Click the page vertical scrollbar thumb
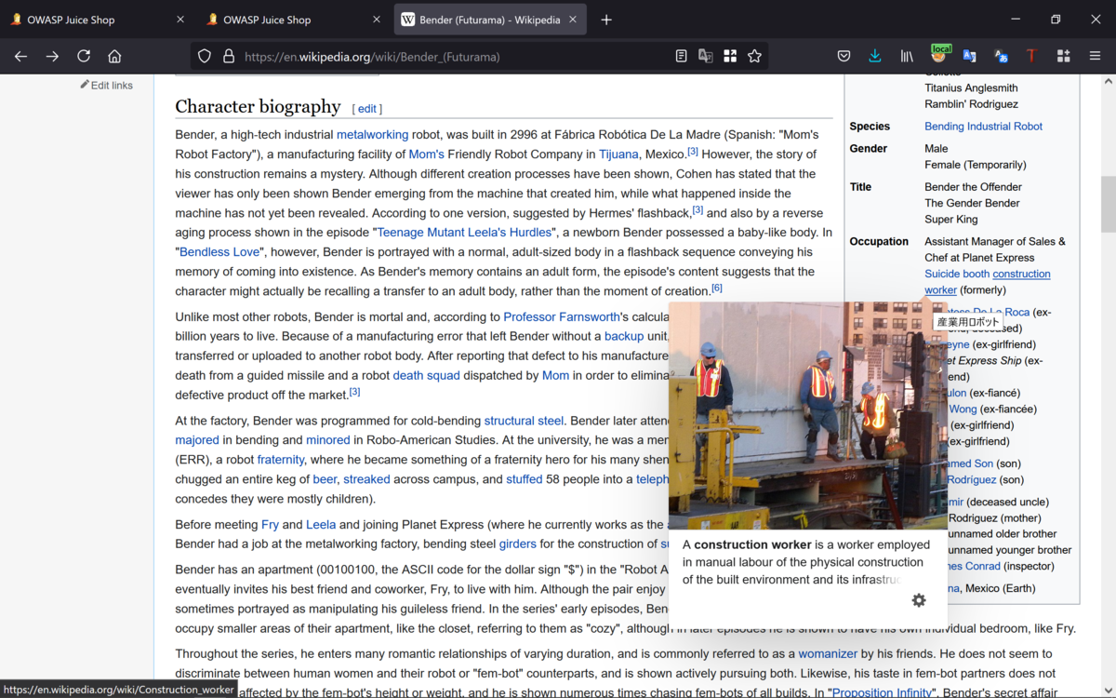 (x=1108, y=204)
